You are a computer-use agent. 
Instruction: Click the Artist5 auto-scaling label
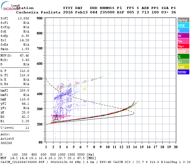pos(7,139)
